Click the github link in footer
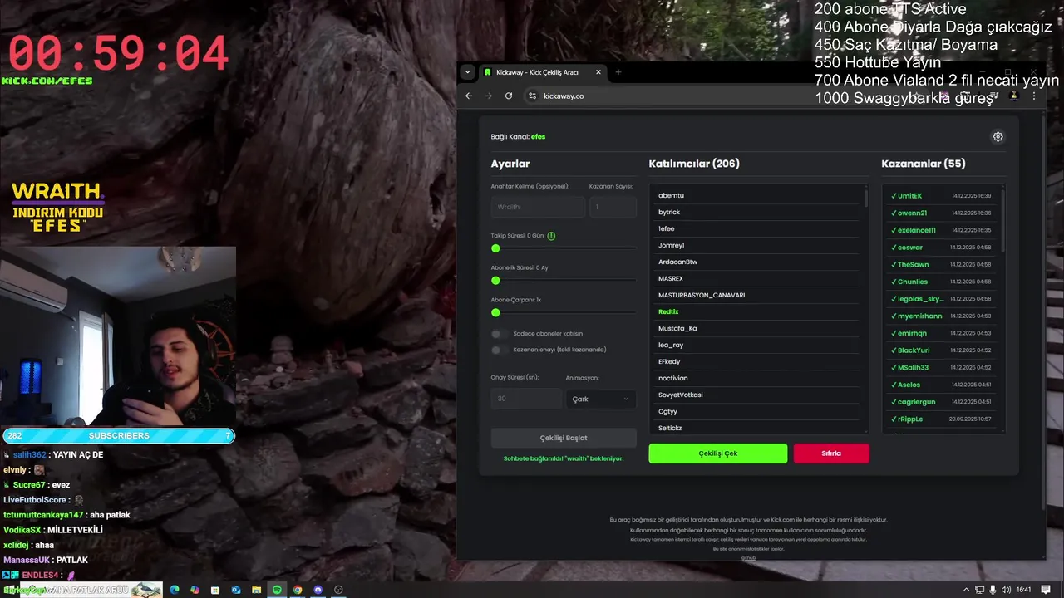The image size is (1064, 598). (x=748, y=558)
